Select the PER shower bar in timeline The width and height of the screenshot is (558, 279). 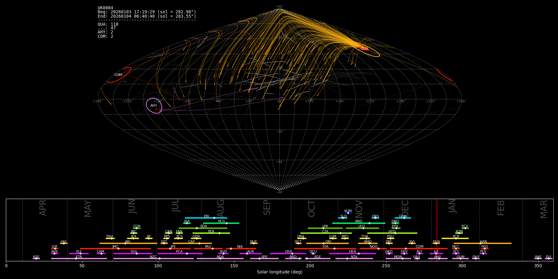[x=211, y=233]
